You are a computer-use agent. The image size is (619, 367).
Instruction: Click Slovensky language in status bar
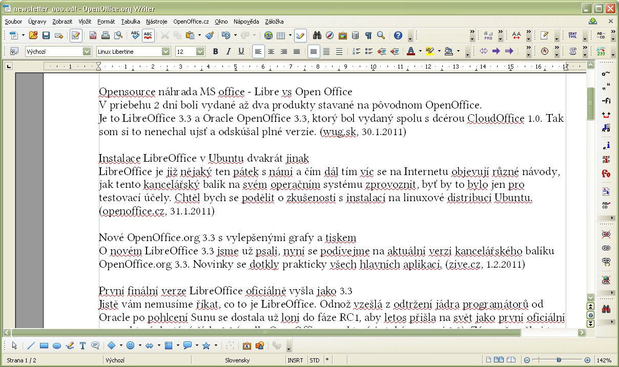point(237,360)
